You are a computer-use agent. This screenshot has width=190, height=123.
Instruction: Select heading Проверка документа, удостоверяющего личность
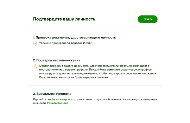pyautogui.click(x=74, y=38)
